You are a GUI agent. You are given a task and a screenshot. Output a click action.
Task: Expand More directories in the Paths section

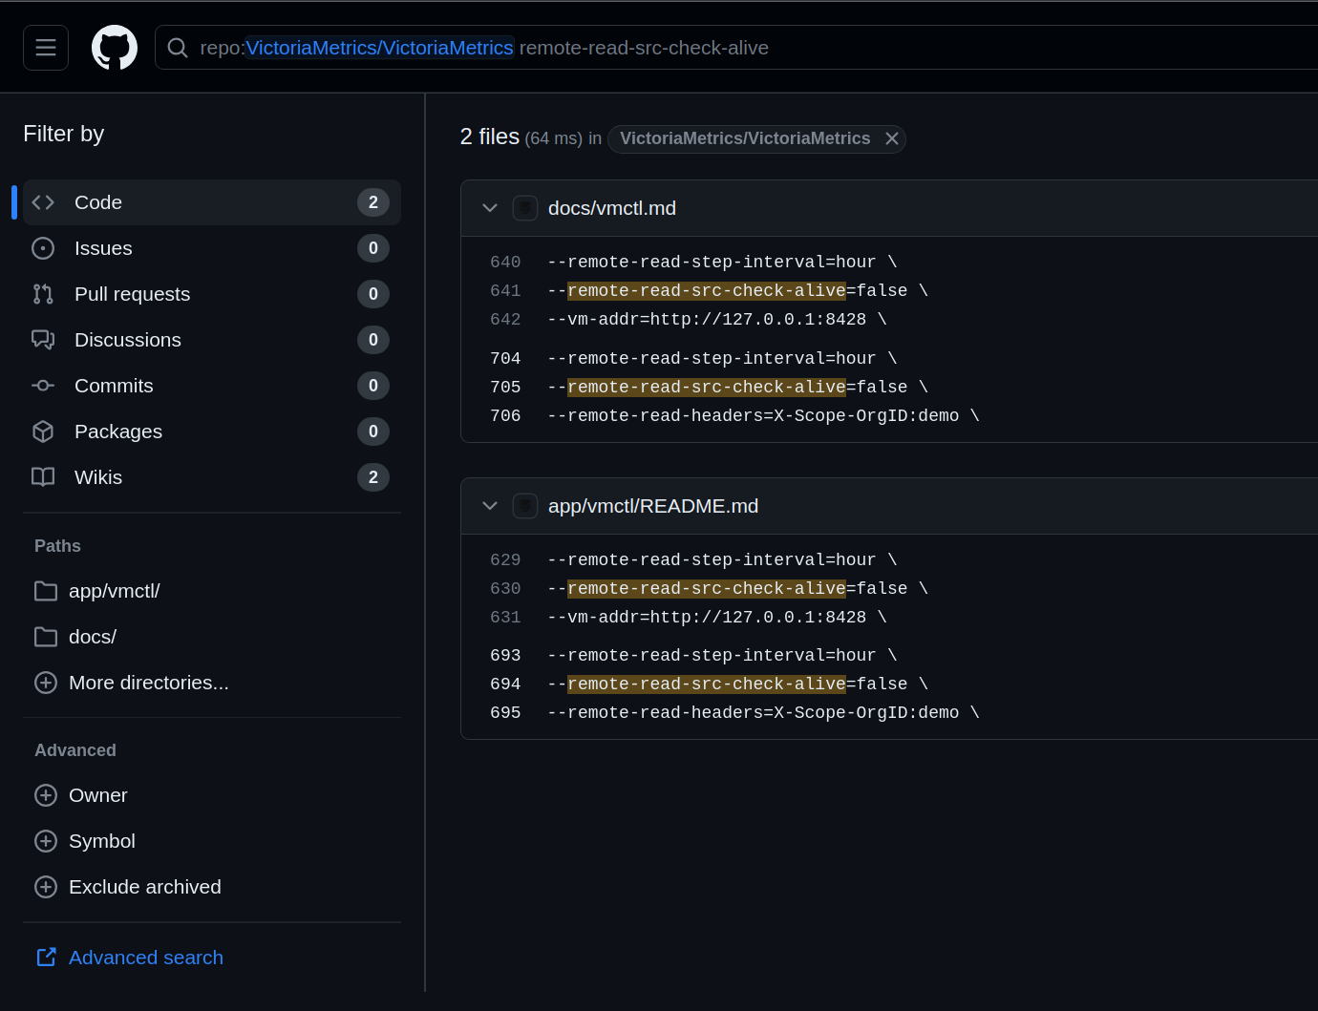coord(148,683)
